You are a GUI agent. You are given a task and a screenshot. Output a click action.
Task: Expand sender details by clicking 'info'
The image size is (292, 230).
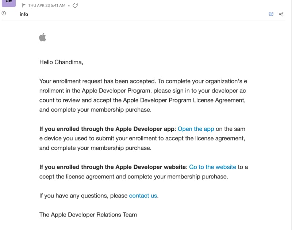pyautogui.click(x=24, y=14)
